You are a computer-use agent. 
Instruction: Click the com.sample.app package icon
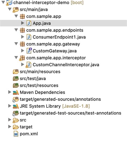click(22, 16)
